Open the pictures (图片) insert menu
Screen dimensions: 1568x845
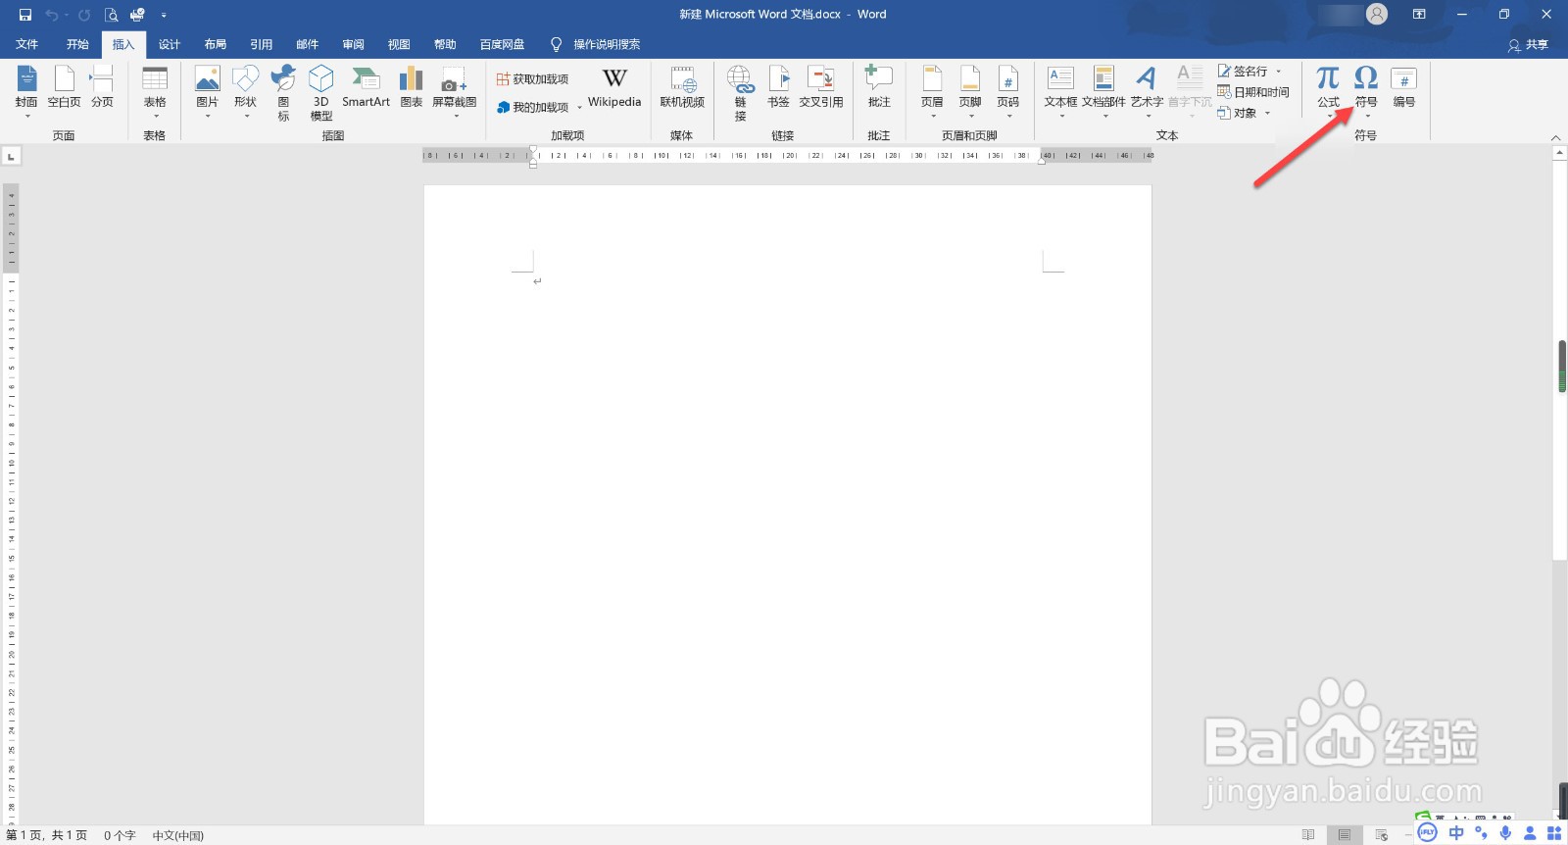pos(208,90)
